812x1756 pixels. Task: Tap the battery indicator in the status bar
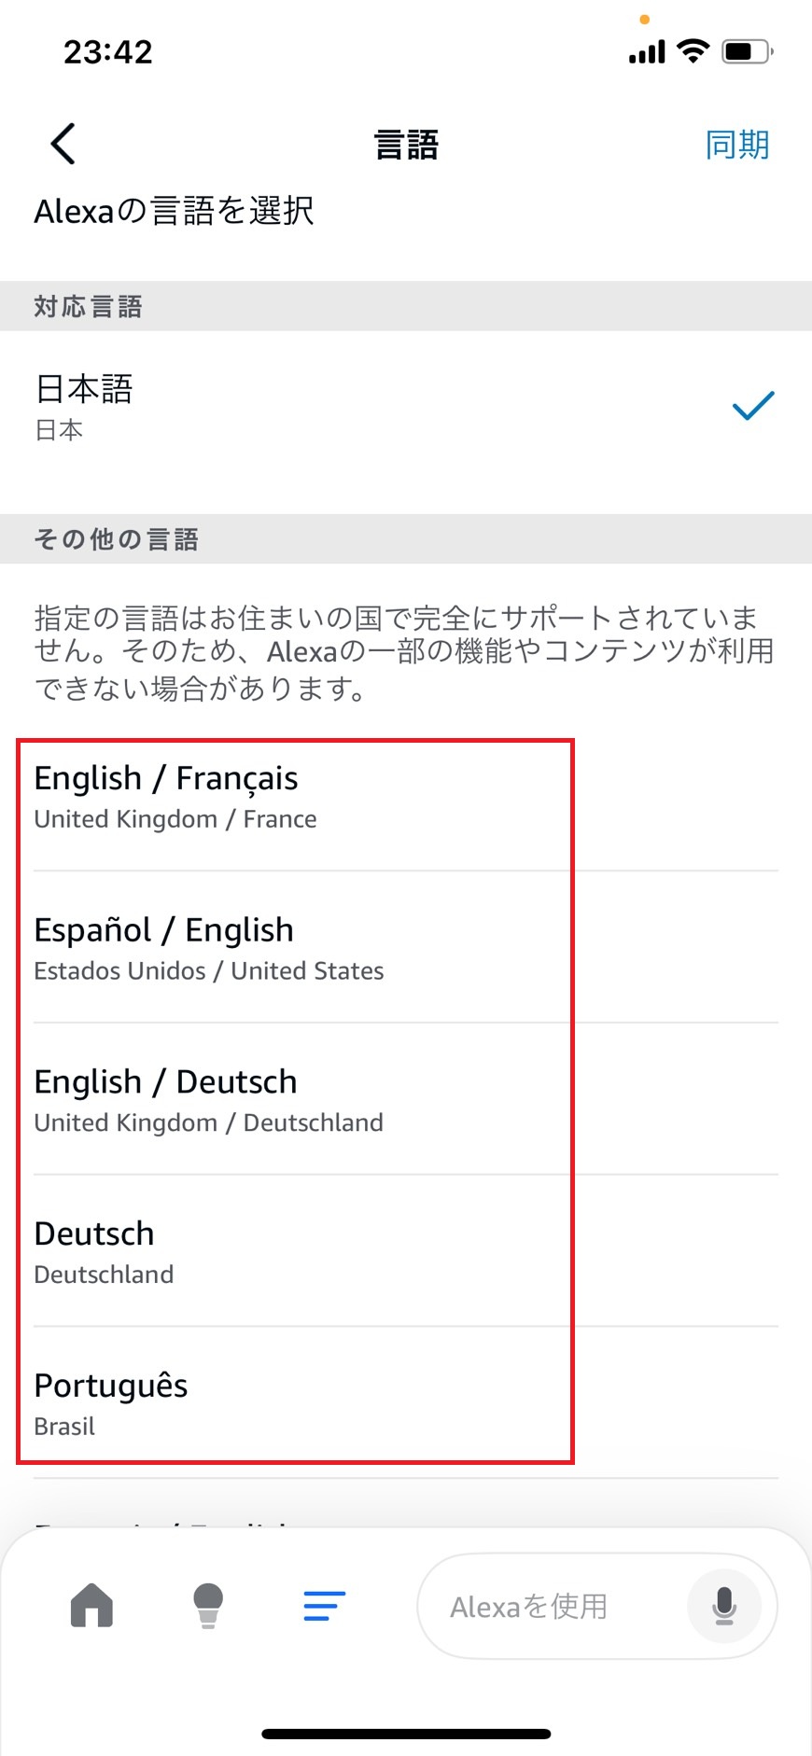pyautogui.click(x=747, y=51)
